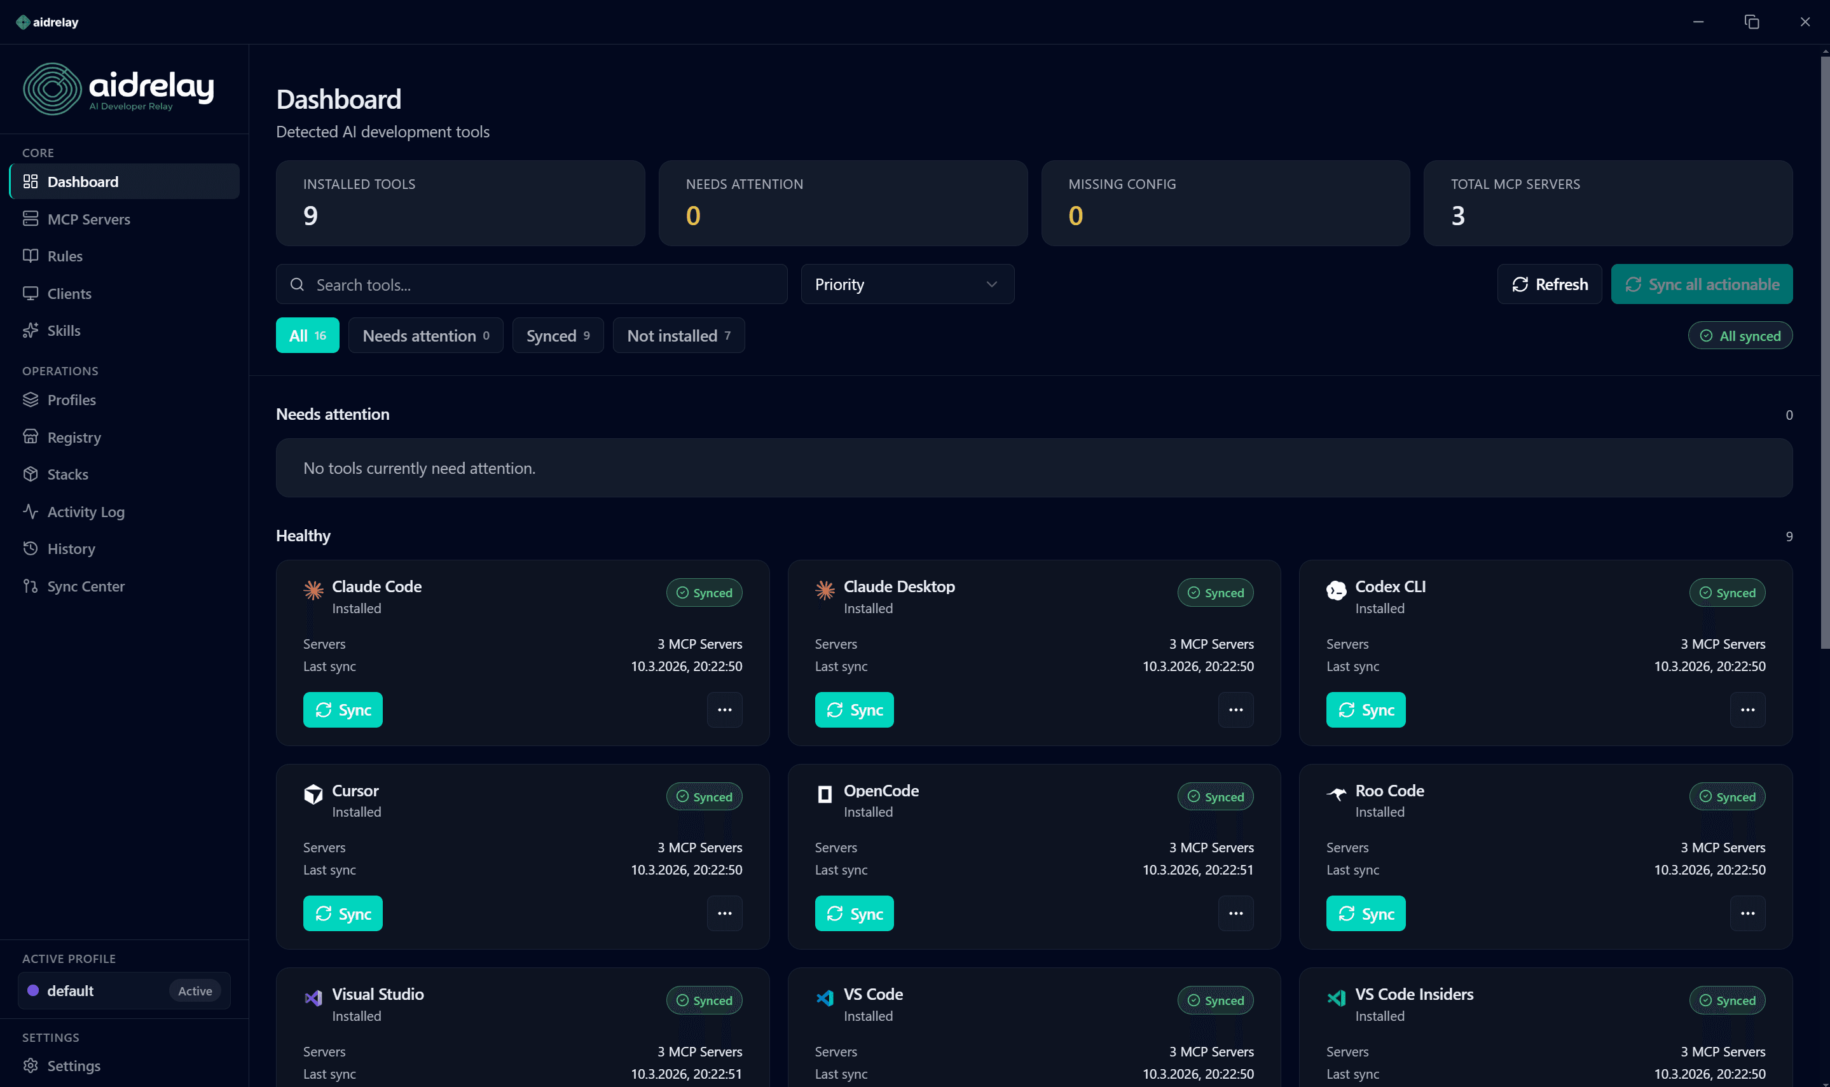Click the Stacks box icon
This screenshot has width=1830, height=1087.
(x=30, y=474)
